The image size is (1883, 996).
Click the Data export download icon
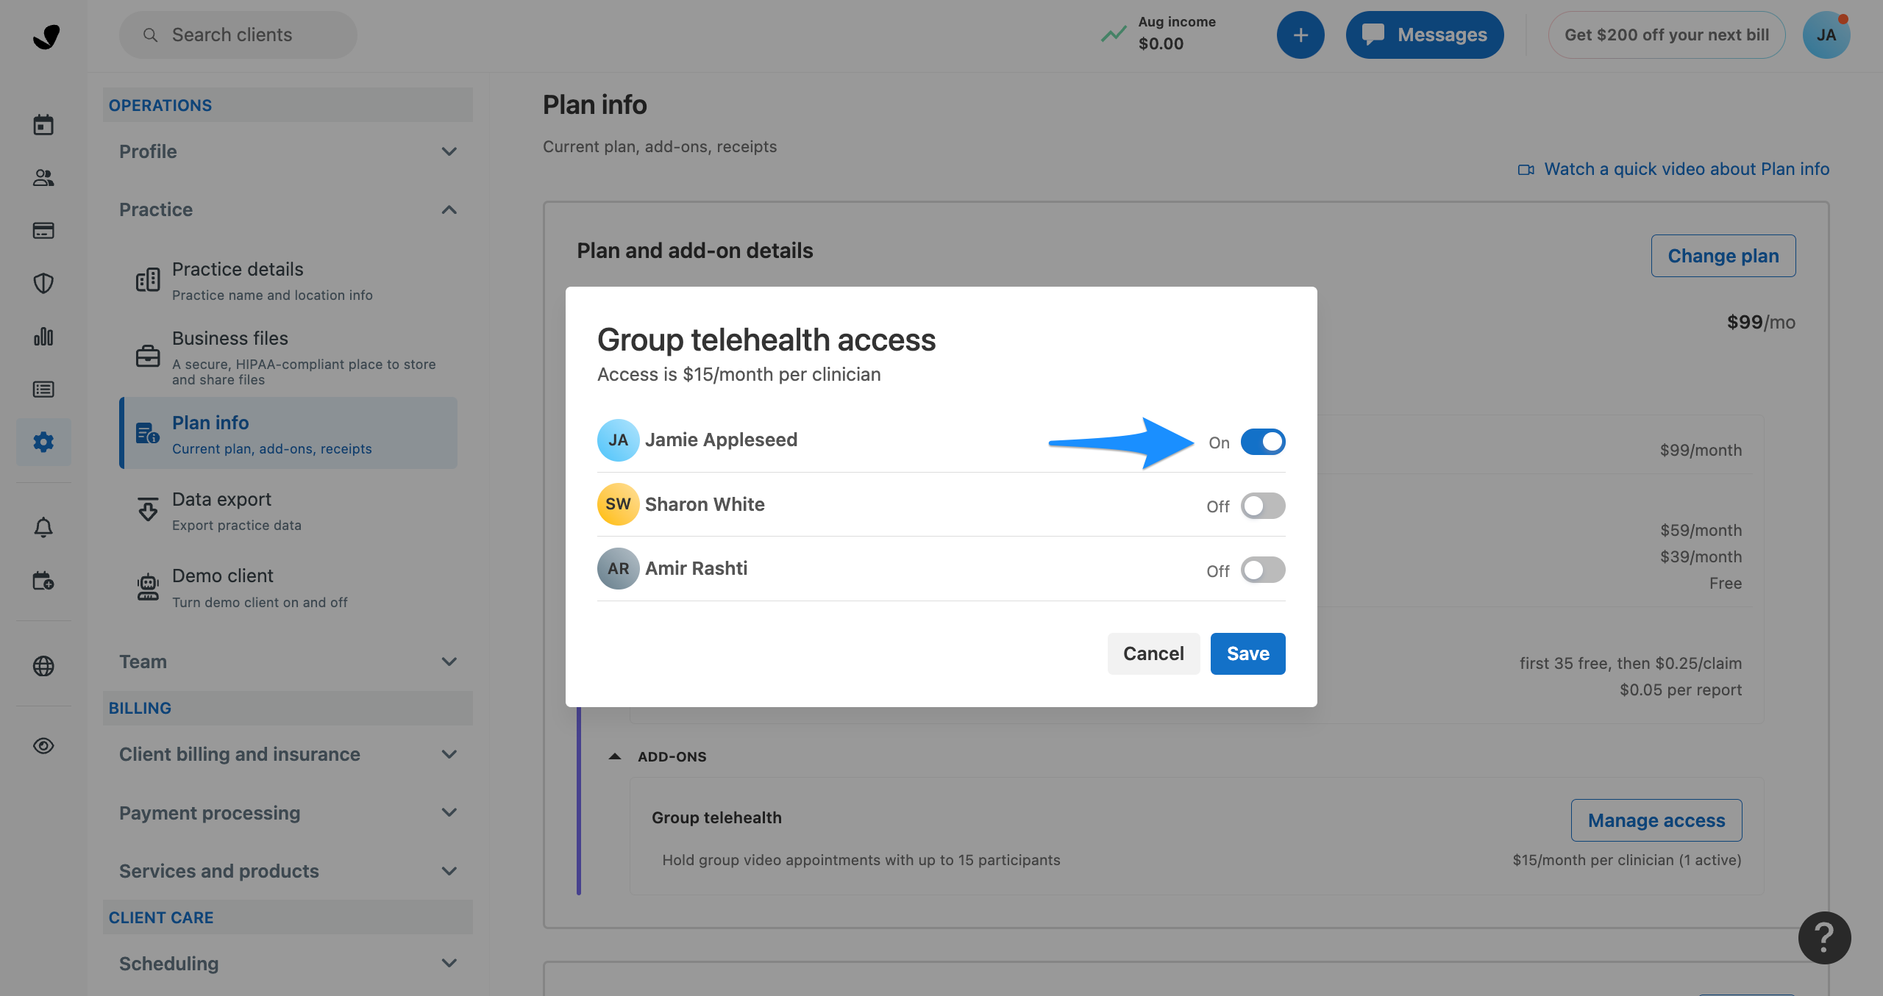click(148, 509)
